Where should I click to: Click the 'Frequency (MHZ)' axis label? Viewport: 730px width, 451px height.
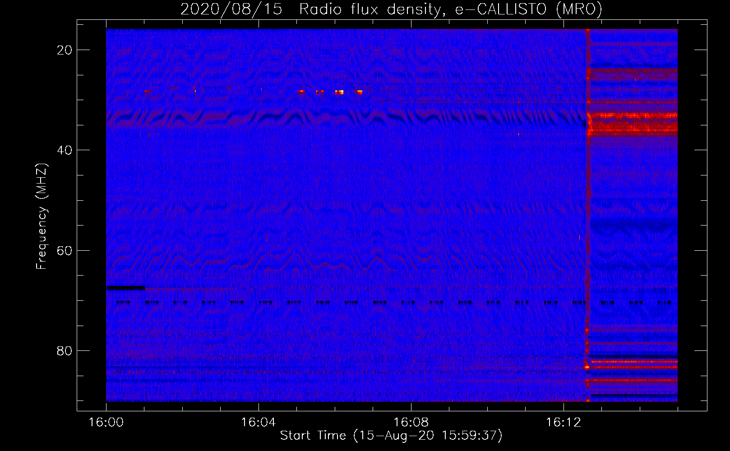click(42, 216)
